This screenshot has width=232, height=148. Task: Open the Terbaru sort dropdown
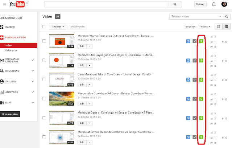[204, 26]
